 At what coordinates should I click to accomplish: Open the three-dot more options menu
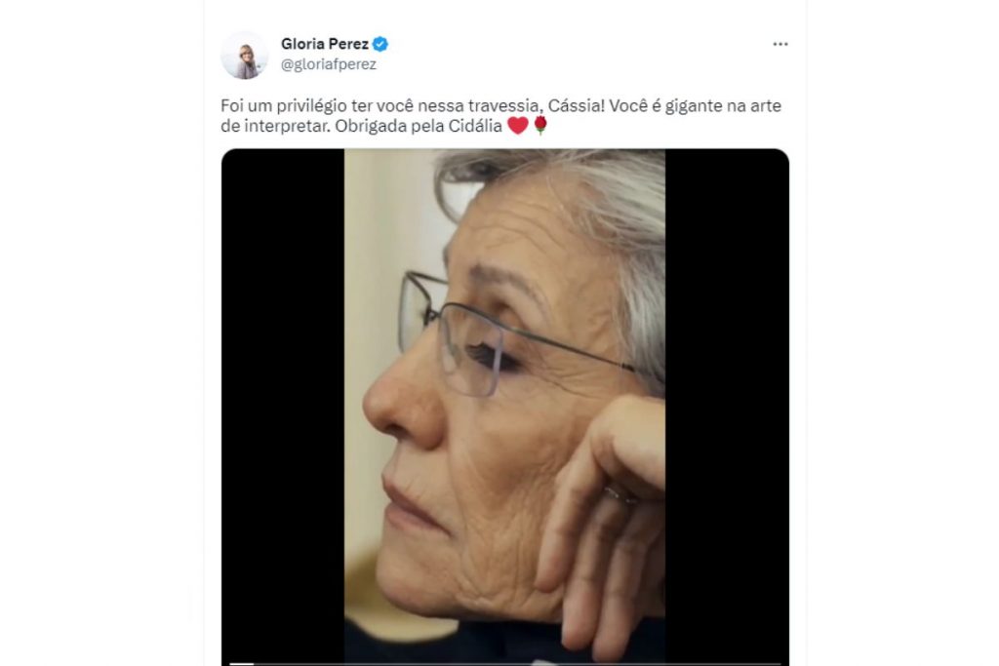(779, 44)
